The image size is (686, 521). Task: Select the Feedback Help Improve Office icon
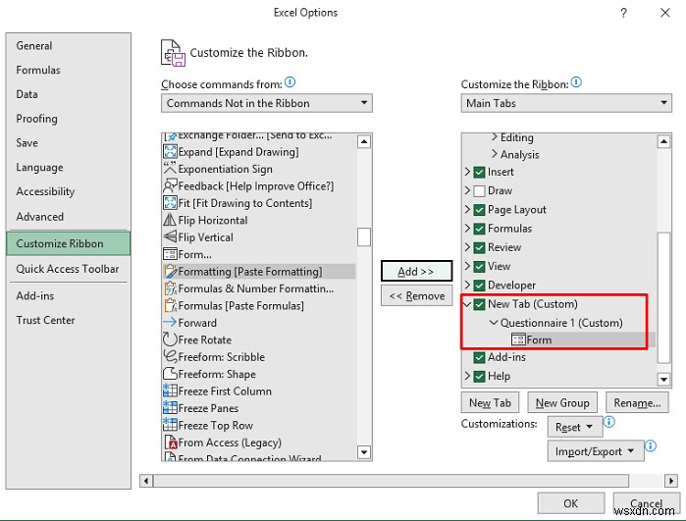(x=170, y=185)
